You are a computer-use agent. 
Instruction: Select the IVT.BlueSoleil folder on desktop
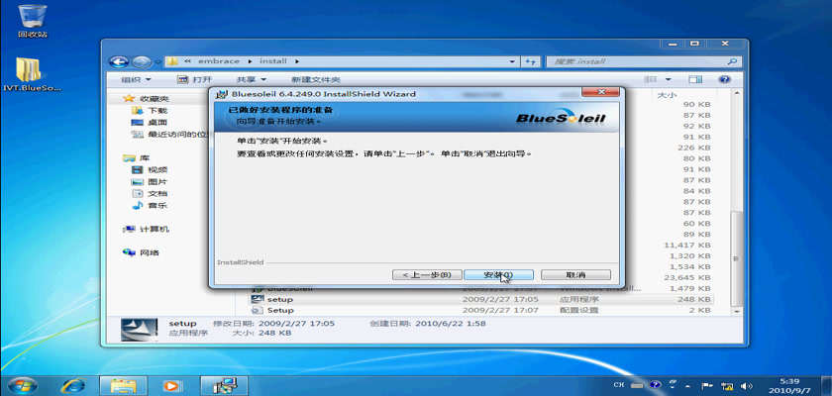point(32,72)
